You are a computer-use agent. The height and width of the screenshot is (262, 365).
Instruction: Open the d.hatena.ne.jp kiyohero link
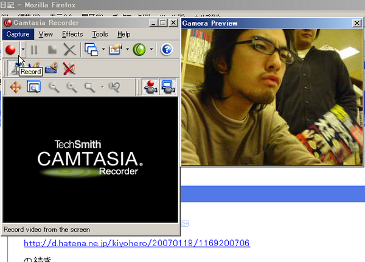coord(137,243)
